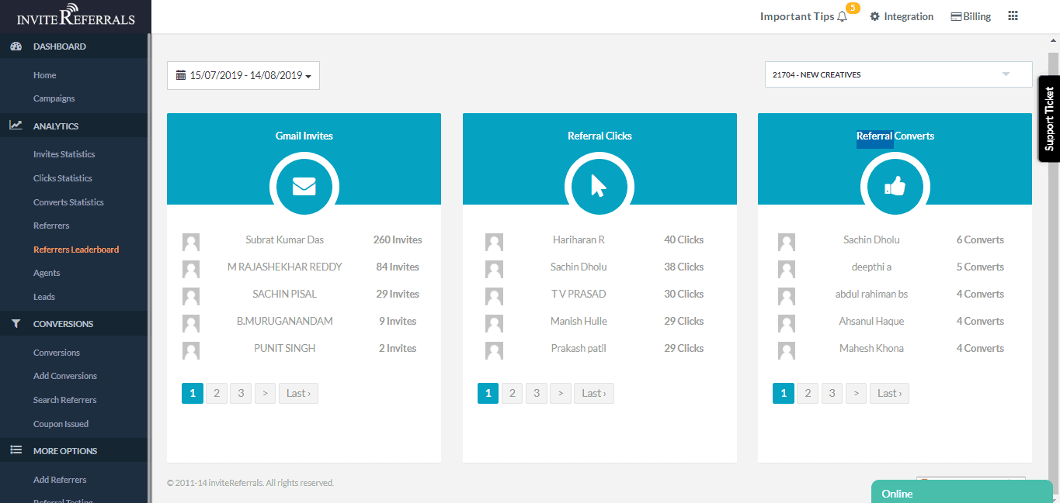
Task: Open Invites Statistics in sidebar
Action: point(64,154)
